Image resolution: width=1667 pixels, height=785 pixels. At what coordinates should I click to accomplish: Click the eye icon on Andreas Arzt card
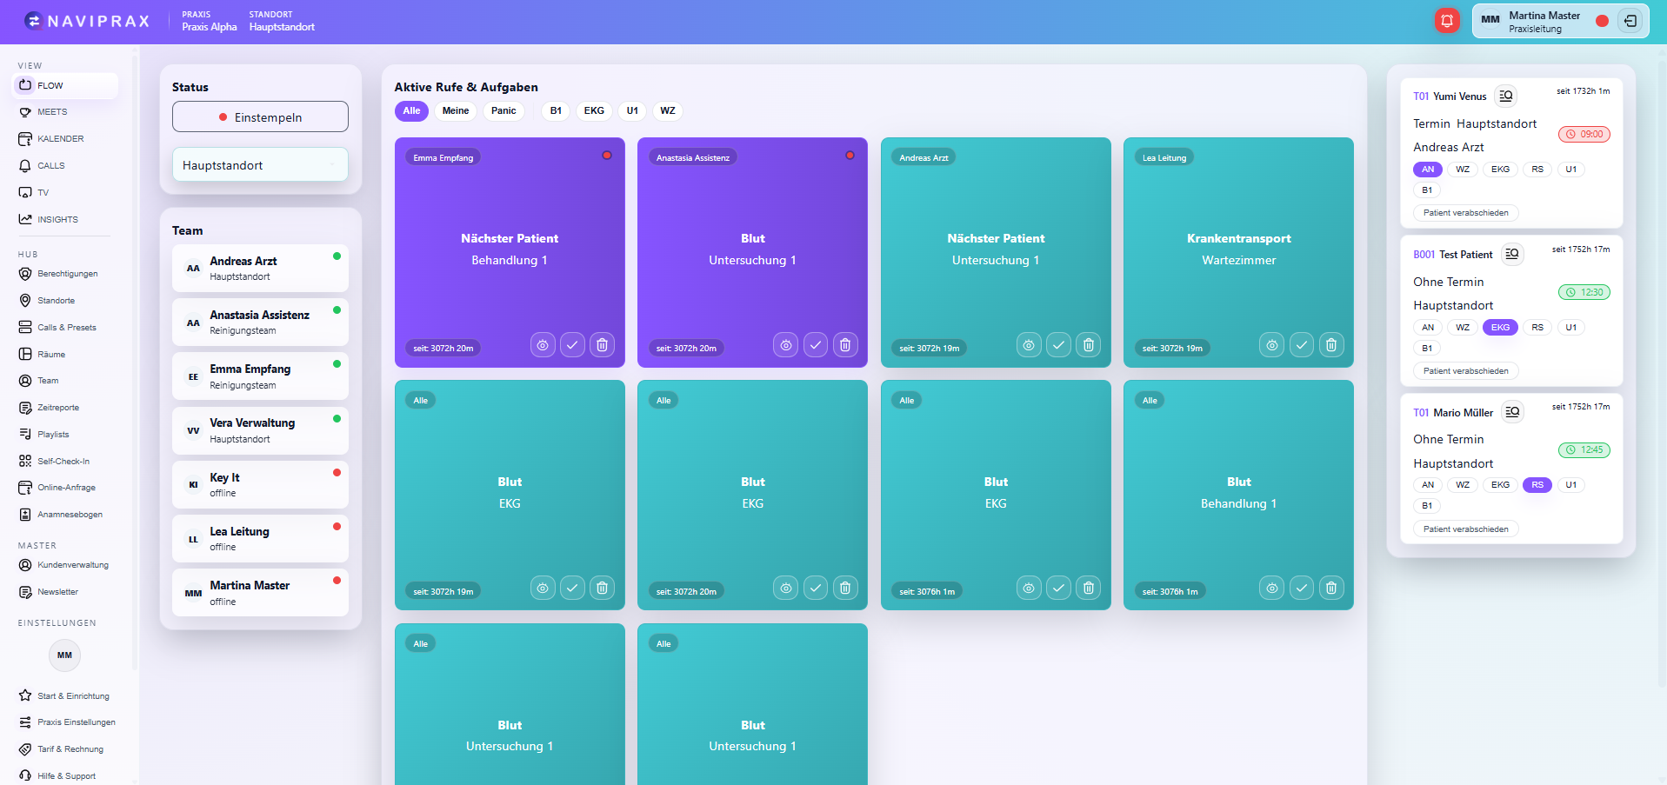[1029, 345]
